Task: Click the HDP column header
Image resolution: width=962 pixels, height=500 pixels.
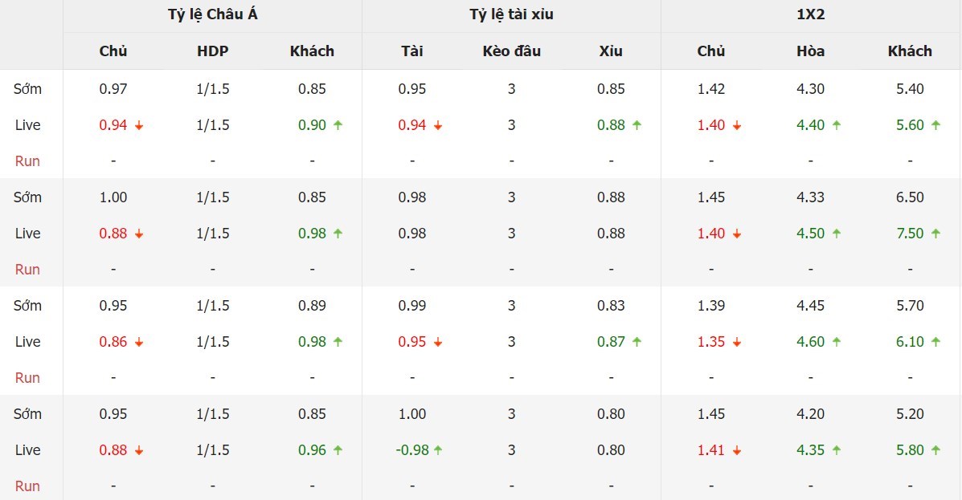Action: pyautogui.click(x=212, y=51)
